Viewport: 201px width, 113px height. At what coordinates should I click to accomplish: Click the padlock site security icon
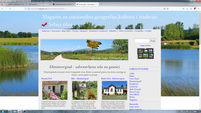click(29, 9)
